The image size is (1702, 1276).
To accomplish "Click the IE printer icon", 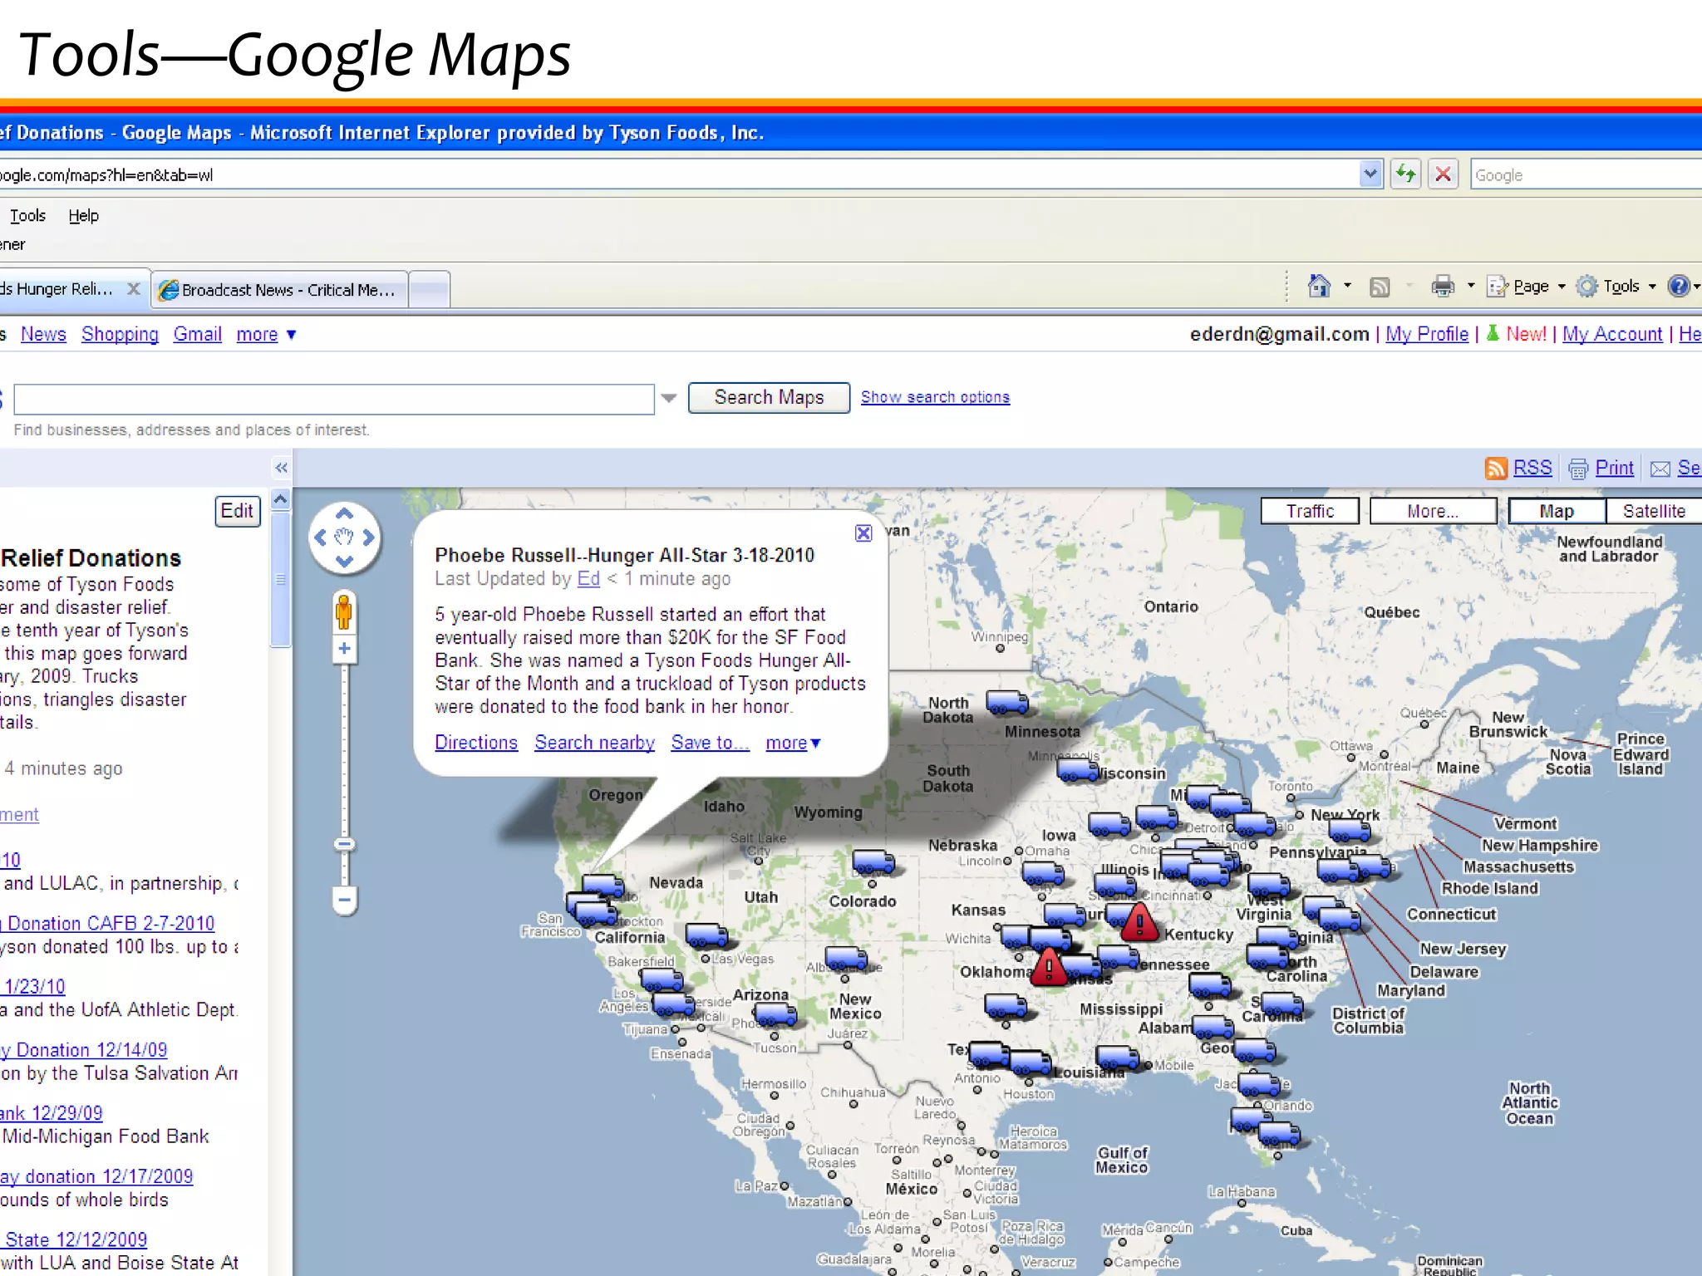I will 1443,287.
